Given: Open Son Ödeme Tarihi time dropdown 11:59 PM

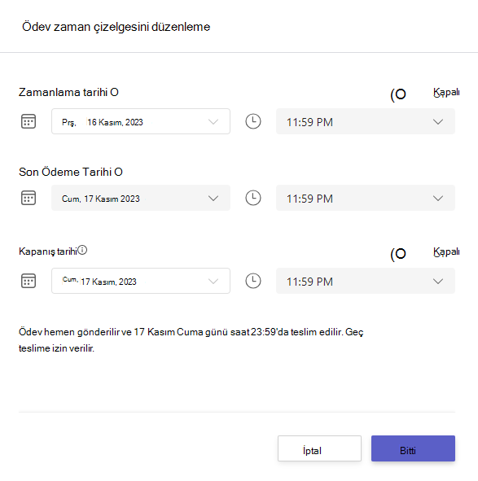Looking at the screenshot, I should (x=366, y=198).
